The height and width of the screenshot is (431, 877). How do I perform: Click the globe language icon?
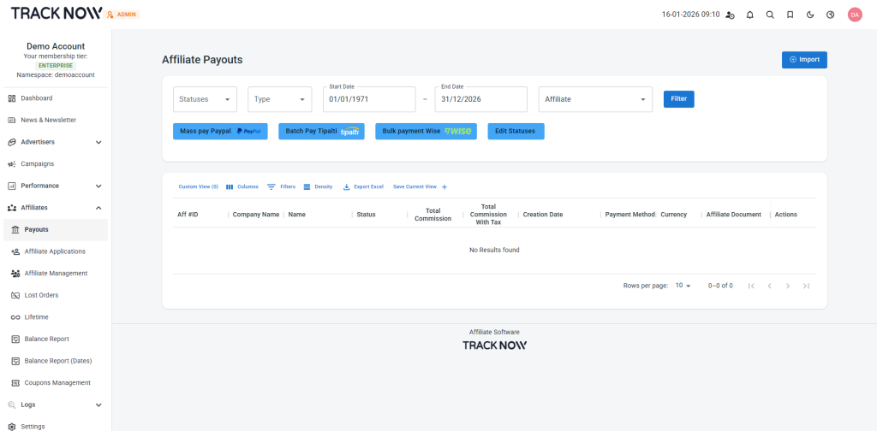click(x=830, y=15)
